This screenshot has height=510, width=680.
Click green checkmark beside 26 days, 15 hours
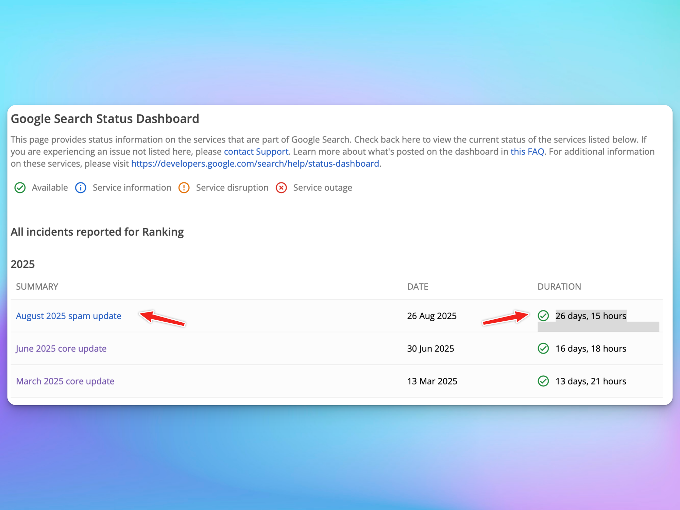tap(543, 316)
